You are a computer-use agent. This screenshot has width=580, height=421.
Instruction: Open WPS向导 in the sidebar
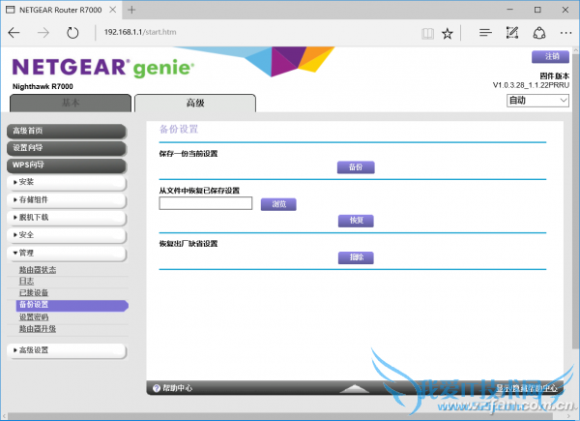pos(67,165)
